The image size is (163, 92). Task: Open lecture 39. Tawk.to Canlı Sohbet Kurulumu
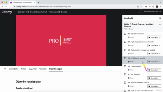[141, 91]
